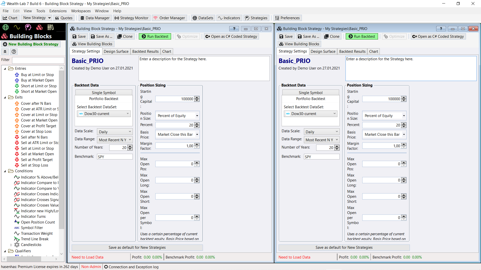Open Data Scale Daily dropdown in left window
Image resolution: width=481 pixels, height=270 pixels.
pyautogui.click(x=115, y=132)
